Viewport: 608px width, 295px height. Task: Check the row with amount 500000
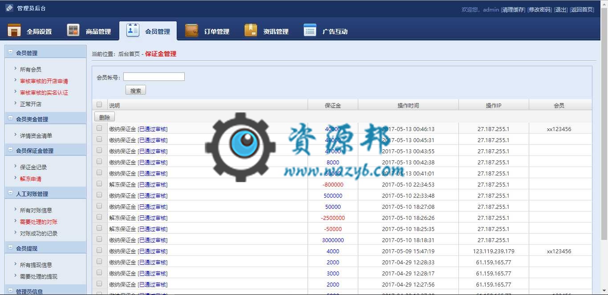coord(99,195)
